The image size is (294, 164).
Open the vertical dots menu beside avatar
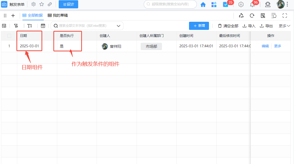coord(287,5)
